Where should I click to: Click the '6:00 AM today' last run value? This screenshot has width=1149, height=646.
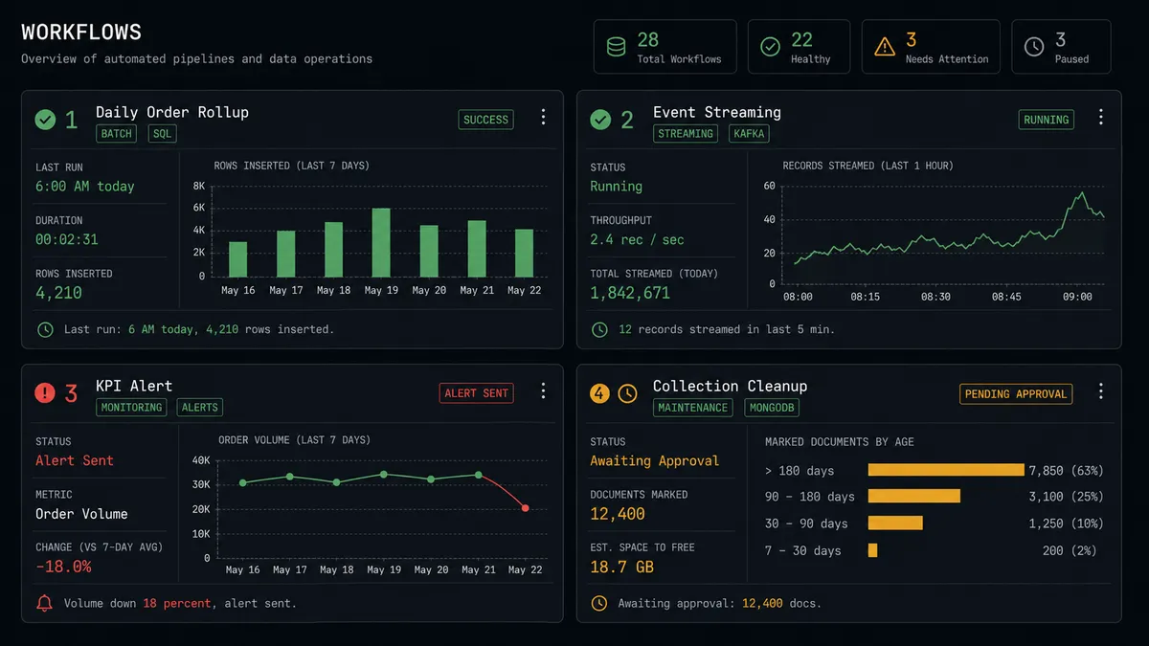pyautogui.click(x=85, y=187)
